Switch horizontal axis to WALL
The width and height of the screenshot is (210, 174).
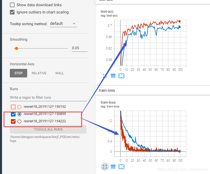point(60,73)
